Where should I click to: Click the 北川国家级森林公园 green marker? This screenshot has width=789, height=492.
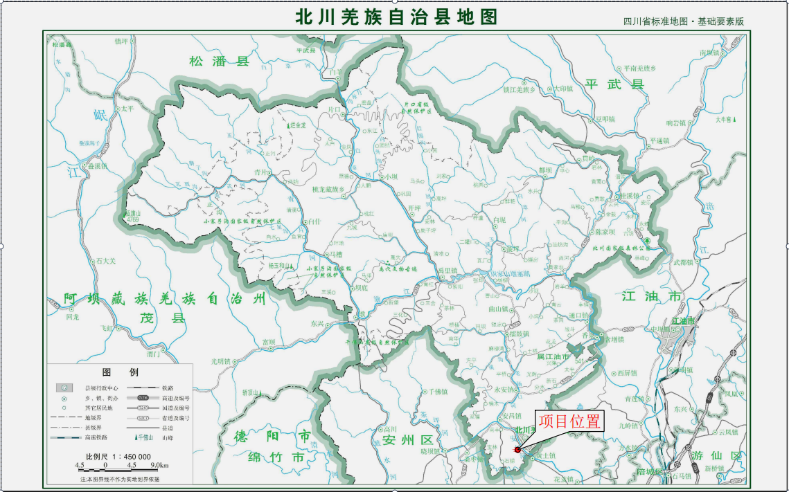pyautogui.click(x=647, y=241)
